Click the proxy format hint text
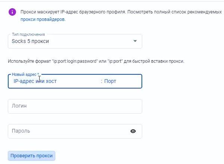 (x=96, y=61)
